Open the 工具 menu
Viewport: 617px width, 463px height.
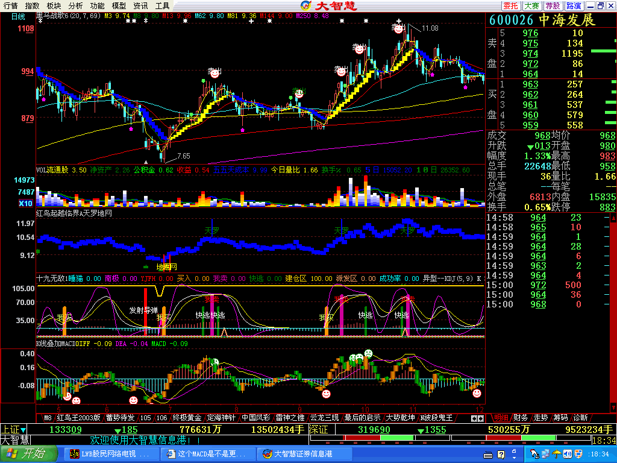pos(161,6)
